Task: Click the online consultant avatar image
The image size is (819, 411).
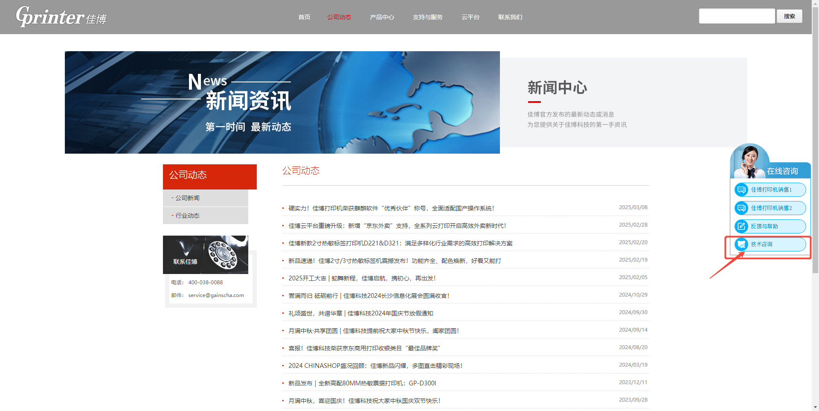Action: pyautogui.click(x=749, y=161)
